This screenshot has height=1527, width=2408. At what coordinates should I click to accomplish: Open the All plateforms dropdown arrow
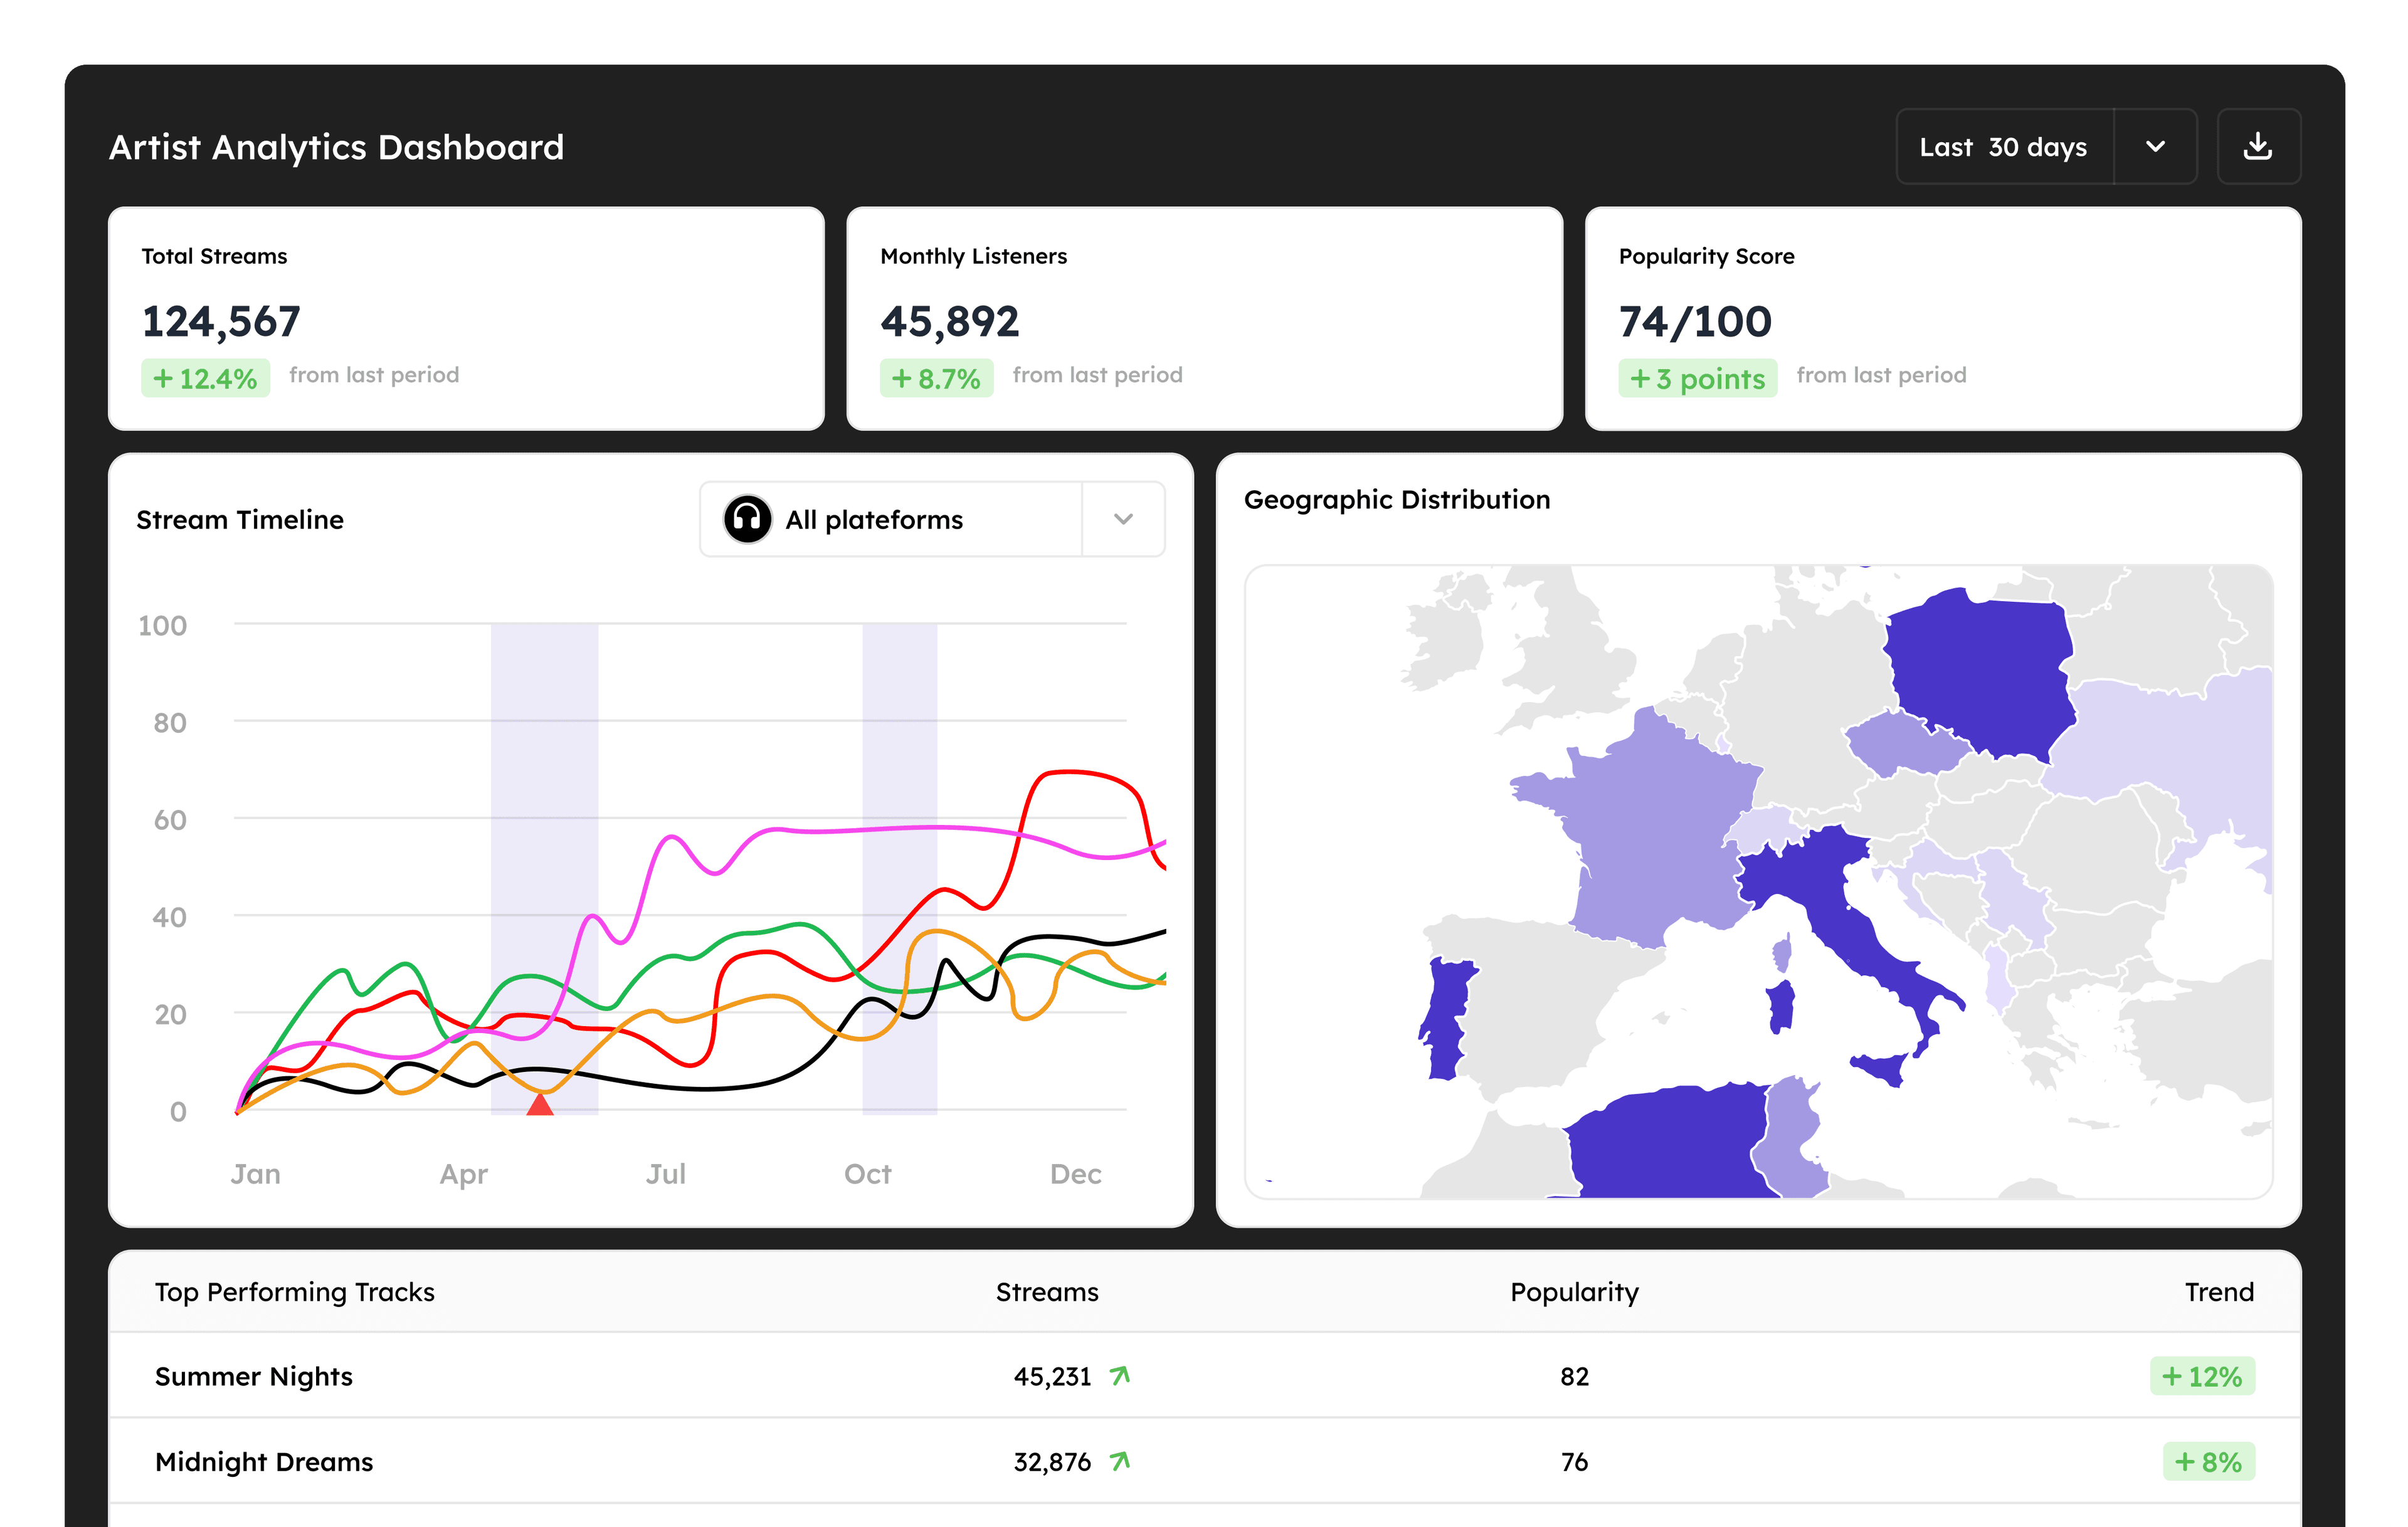coord(1123,520)
